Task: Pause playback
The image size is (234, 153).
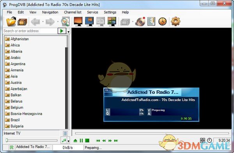Action: 81,141
